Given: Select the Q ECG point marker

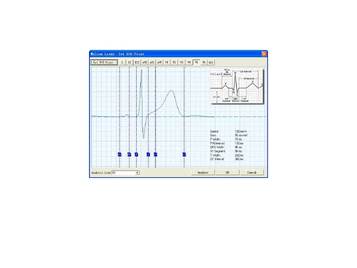Looking at the screenshot, I should [x=136, y=154].
